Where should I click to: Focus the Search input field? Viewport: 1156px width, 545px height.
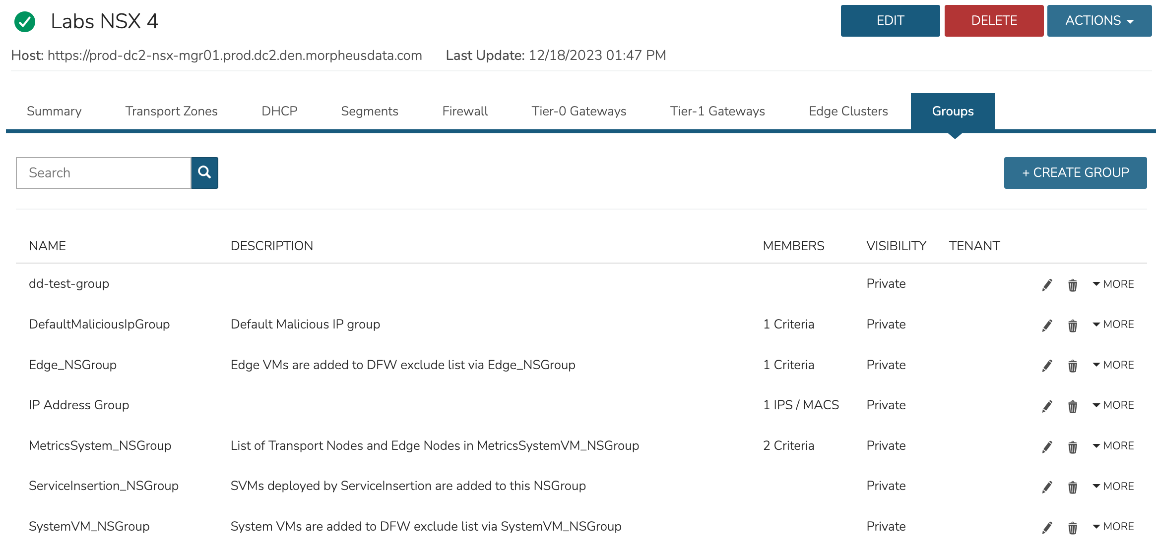104,172
